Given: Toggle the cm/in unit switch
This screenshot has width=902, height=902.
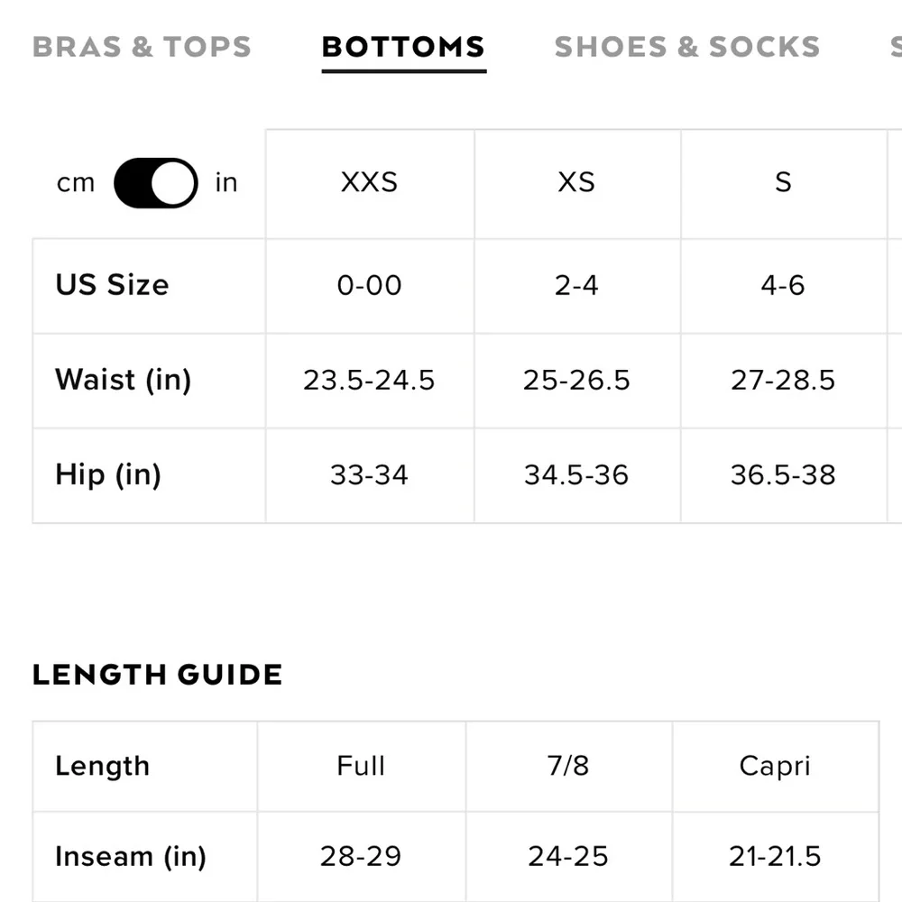Looking at the screenshot, I should click(x=155, y=183).
